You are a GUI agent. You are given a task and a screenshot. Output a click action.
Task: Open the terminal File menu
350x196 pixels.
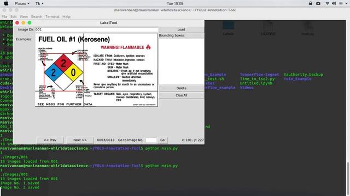point(4,17)
